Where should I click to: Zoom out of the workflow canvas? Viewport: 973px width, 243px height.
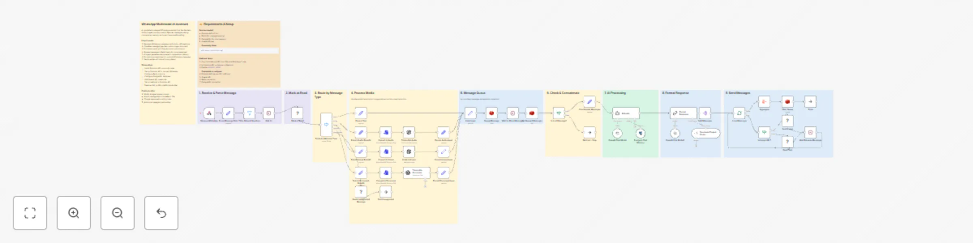(x=118, y=213)
